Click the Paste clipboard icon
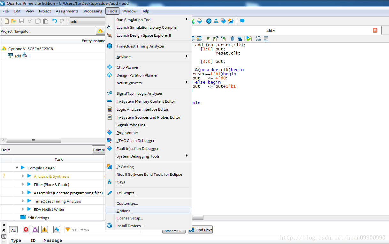This screenshot has width=389, height=244. click(45, 21)
